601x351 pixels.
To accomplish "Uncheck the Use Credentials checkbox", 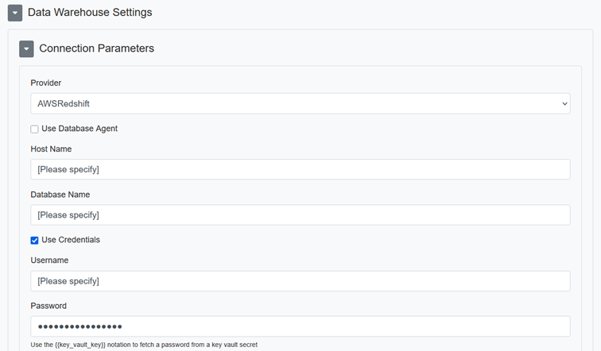I will [34, 240].
